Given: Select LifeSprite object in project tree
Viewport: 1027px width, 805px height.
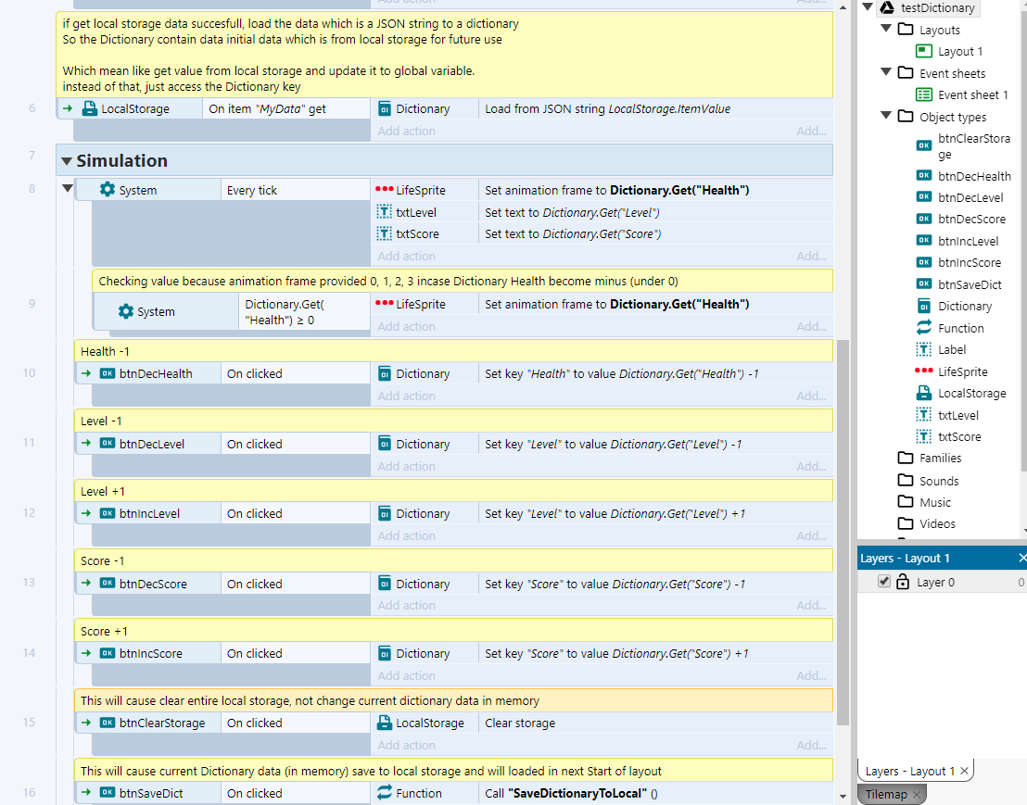Looking at the screenshot, I should coord(962,371).
